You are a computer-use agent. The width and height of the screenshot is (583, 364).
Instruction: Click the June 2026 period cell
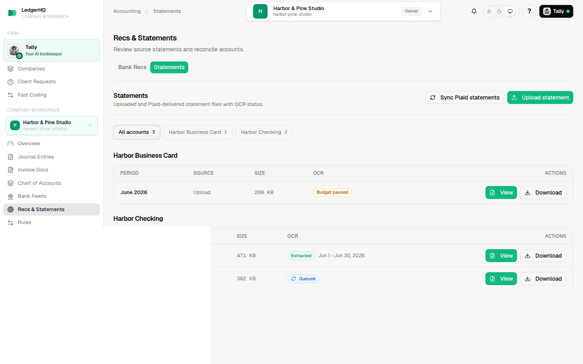click(x=134, y=193)
